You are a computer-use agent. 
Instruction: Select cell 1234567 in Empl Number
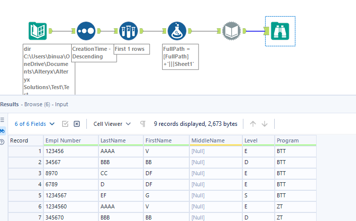tap(71, 195)
